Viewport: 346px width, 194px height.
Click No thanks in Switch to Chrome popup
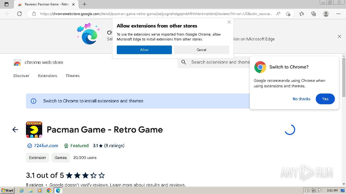[301, 99]
